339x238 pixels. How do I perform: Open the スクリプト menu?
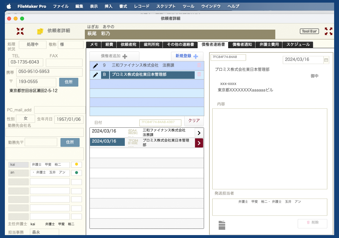pos(166,6)
